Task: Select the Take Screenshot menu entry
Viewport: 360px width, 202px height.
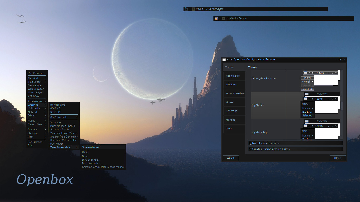Action: coord(64,147)
